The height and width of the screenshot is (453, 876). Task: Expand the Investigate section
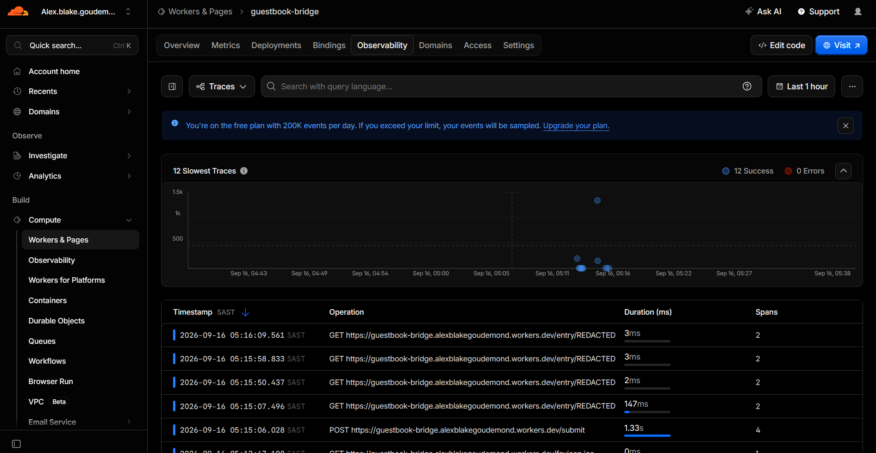(72, 155)
